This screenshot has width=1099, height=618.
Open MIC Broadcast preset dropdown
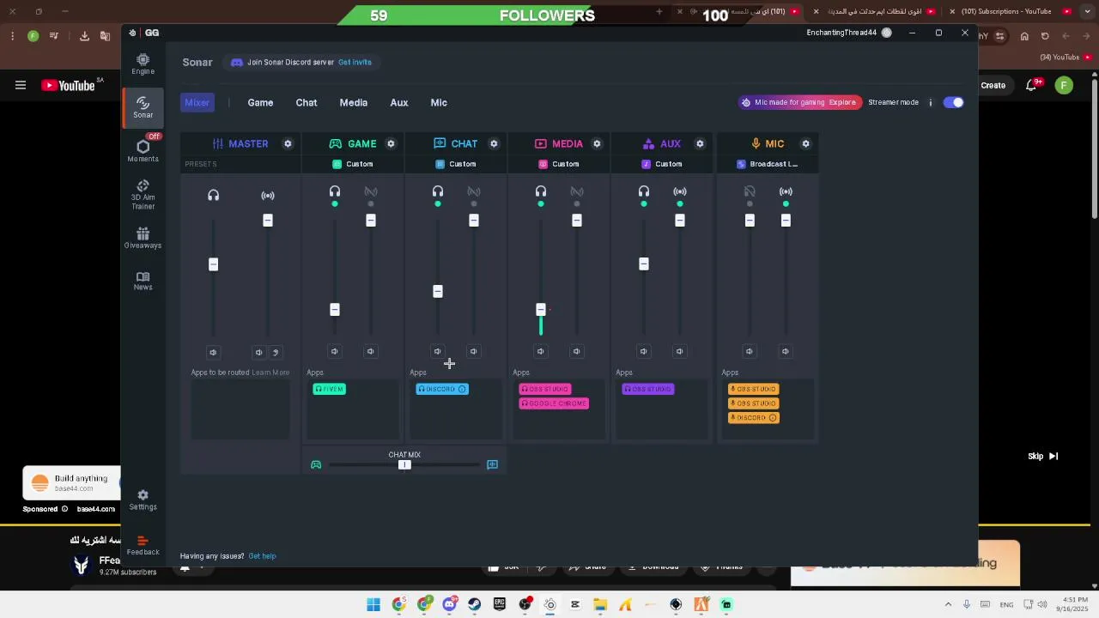(768, 164)
